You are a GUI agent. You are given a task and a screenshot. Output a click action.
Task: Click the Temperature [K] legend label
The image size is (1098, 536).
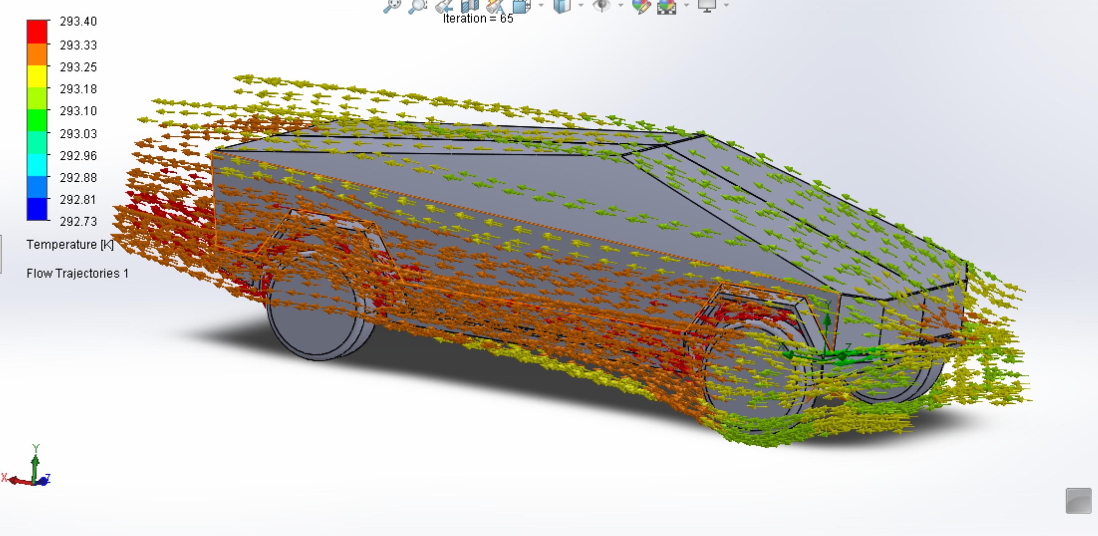pos(70,244)
